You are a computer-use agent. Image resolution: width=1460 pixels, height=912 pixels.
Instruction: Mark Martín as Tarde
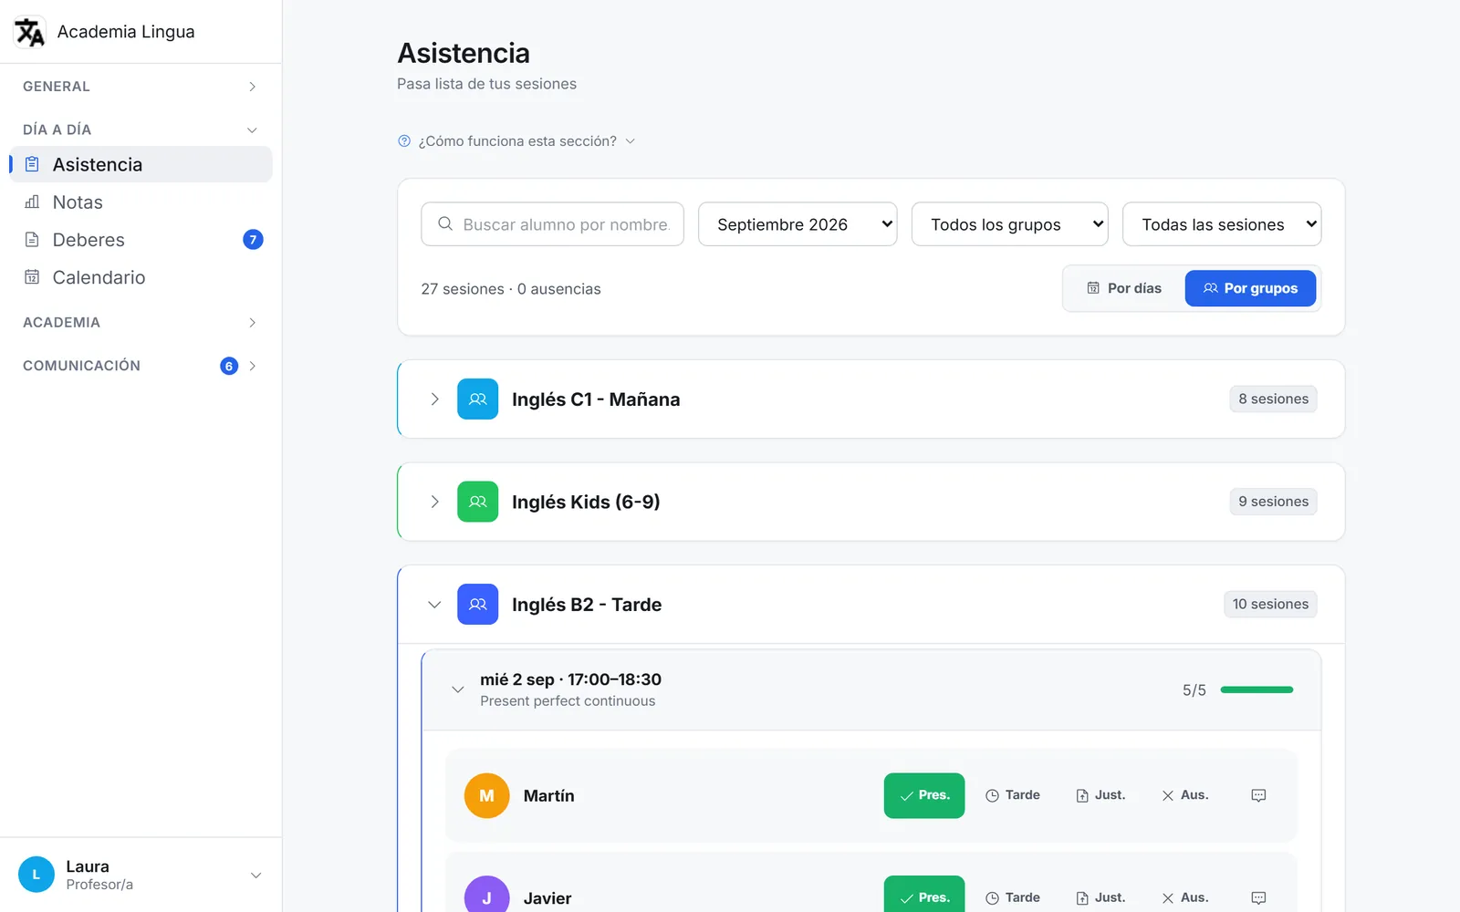click(1013, 795)
